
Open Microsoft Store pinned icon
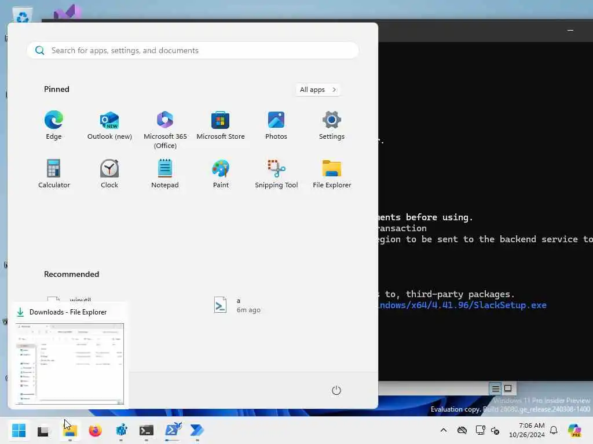221,125
